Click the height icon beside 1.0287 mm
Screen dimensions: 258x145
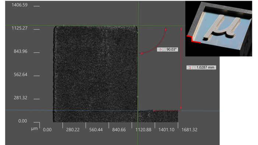click(x=190, y=68)
